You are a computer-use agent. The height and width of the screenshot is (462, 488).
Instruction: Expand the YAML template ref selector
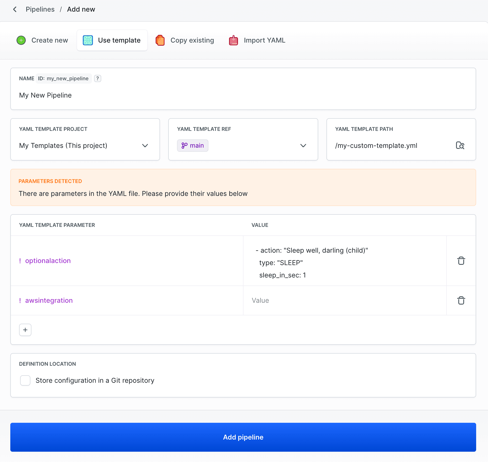(x=303, y=145)
